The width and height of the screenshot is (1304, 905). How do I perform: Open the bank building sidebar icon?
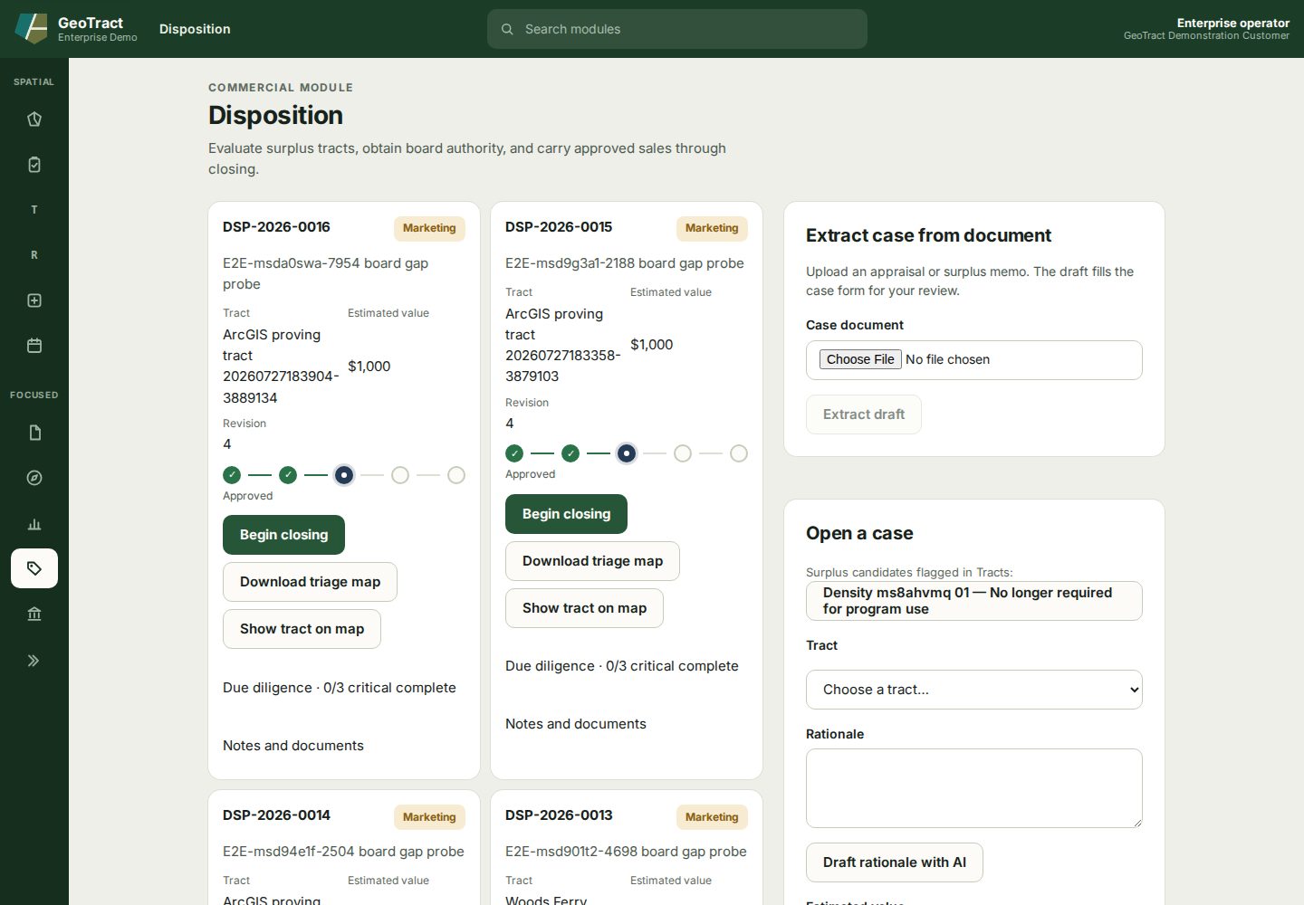coord(34,614)
